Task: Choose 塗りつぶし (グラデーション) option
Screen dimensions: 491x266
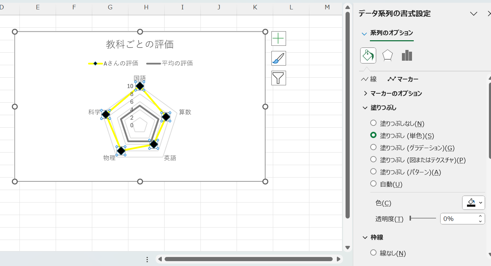Action: coord(373,147)
